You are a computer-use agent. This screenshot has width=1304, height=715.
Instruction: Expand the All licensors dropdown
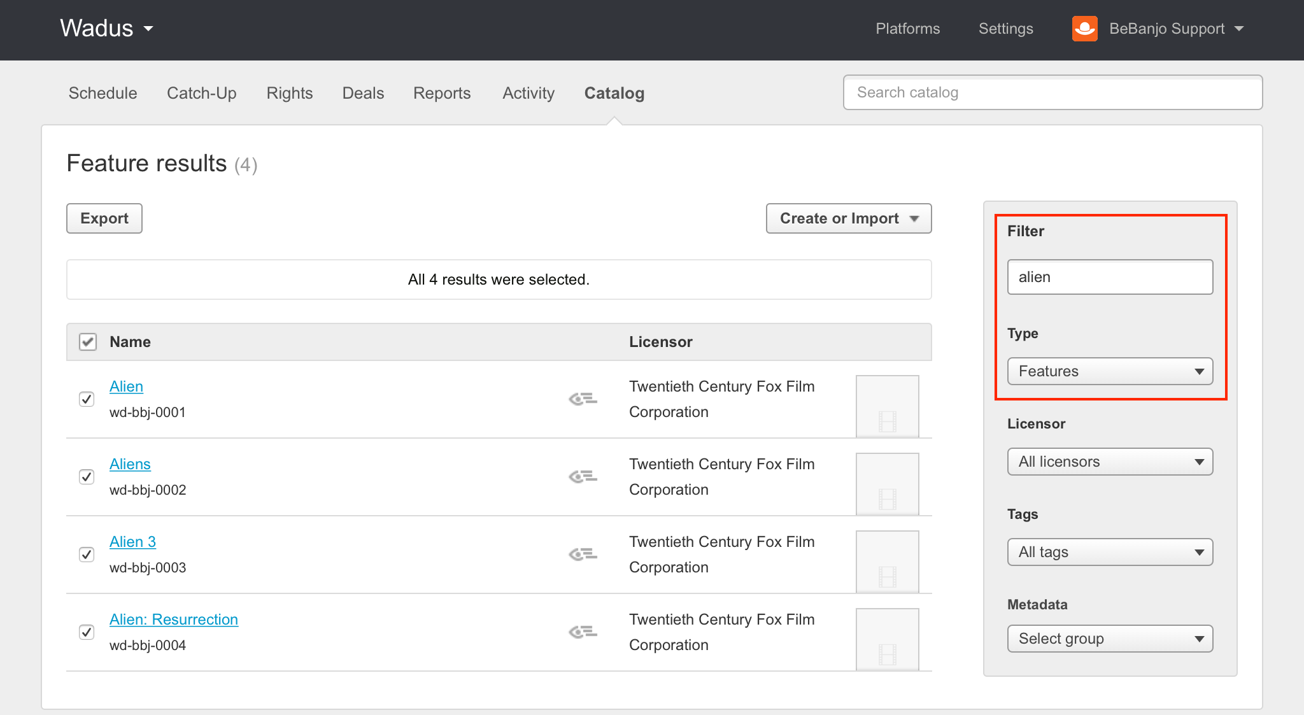(x=1110, y=462)
